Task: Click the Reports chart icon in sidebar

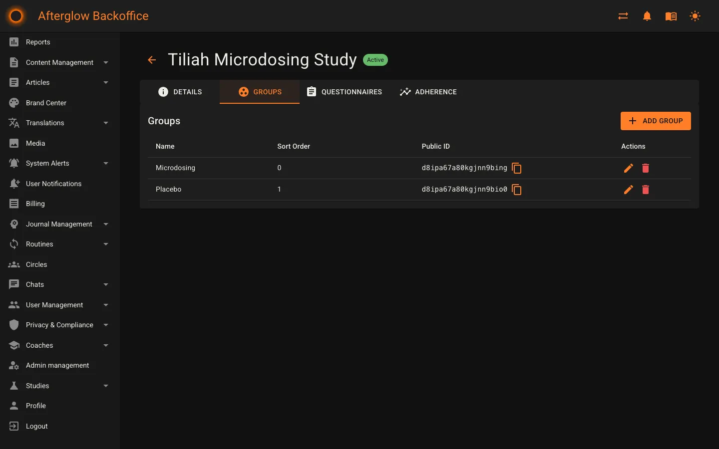Action: [x=14, y=42]
